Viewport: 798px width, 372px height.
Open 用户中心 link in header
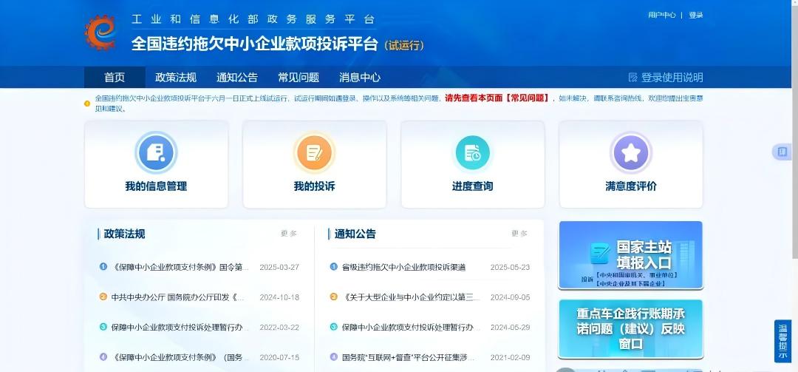pos(661,15)
